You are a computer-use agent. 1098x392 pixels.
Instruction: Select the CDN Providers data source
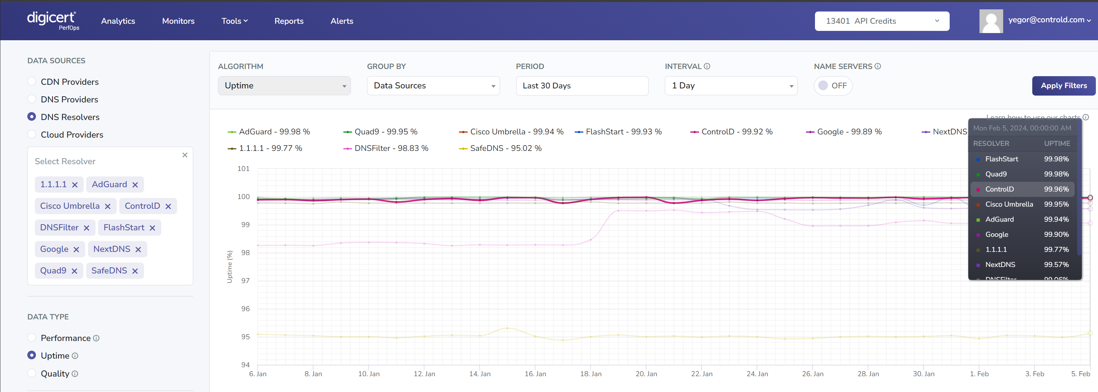pos(32,82)
